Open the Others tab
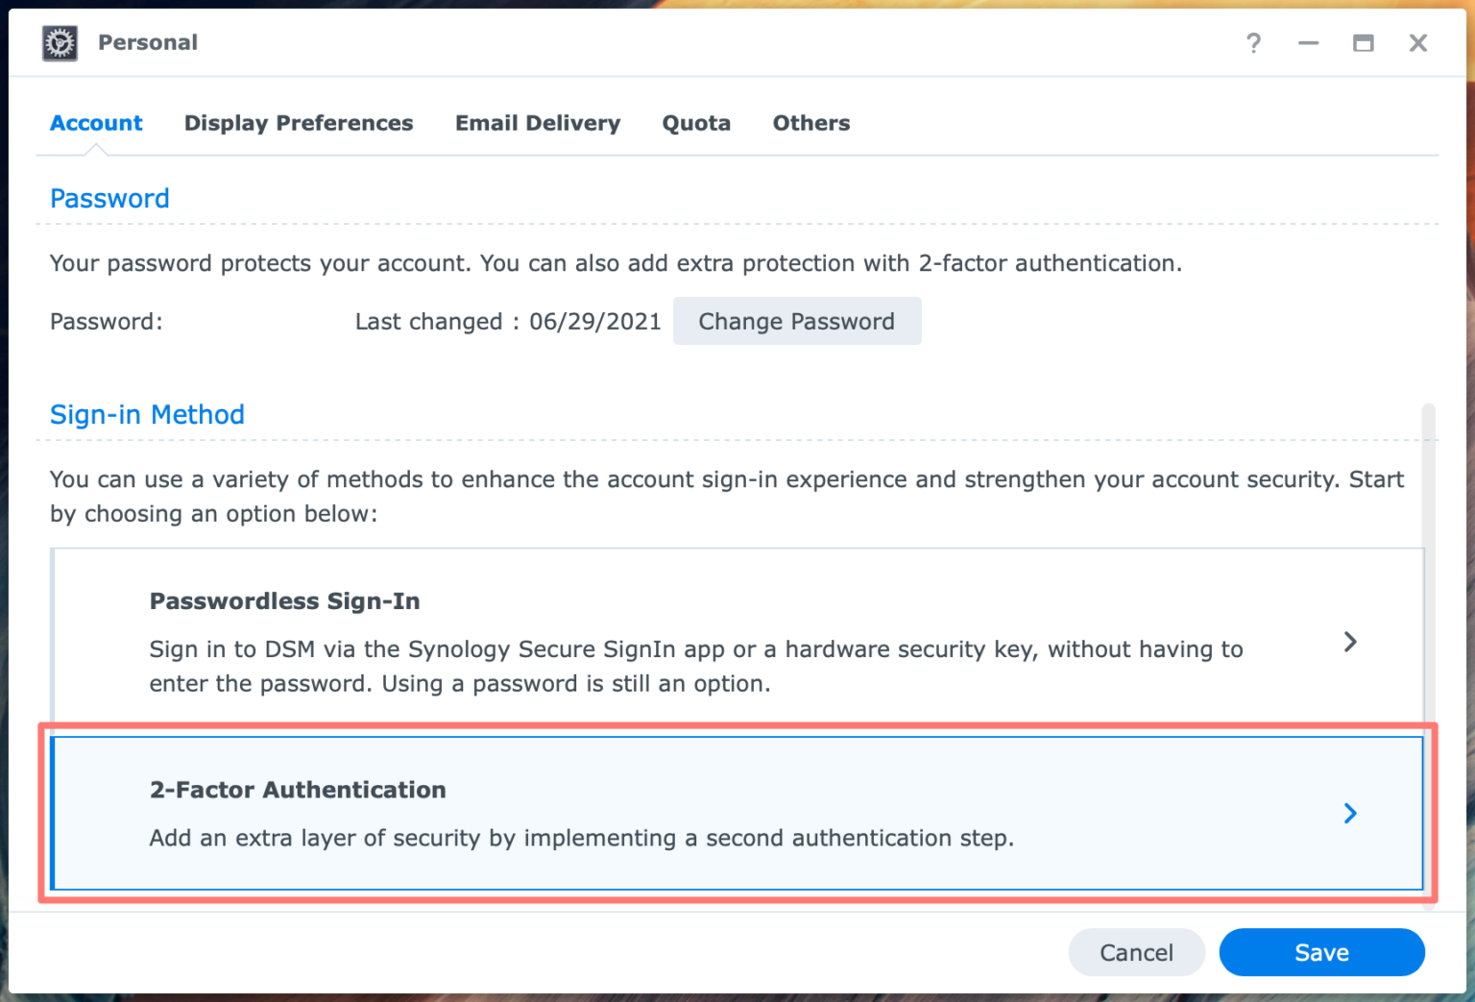 coord(810,123)
